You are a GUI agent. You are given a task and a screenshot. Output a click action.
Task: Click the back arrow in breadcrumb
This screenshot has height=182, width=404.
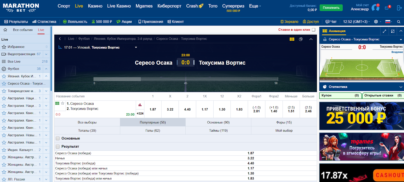click(x=60, y=39)
